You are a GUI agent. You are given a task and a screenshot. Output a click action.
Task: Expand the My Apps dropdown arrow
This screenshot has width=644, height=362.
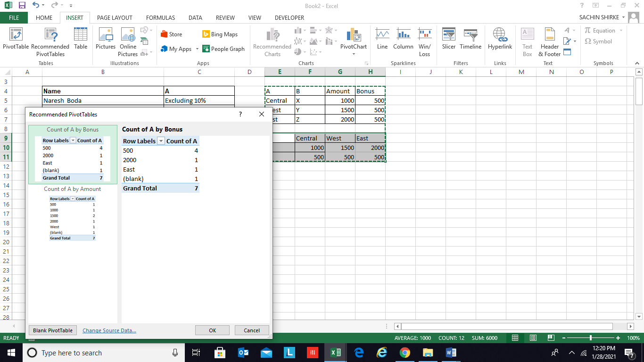tap(197, 49)
